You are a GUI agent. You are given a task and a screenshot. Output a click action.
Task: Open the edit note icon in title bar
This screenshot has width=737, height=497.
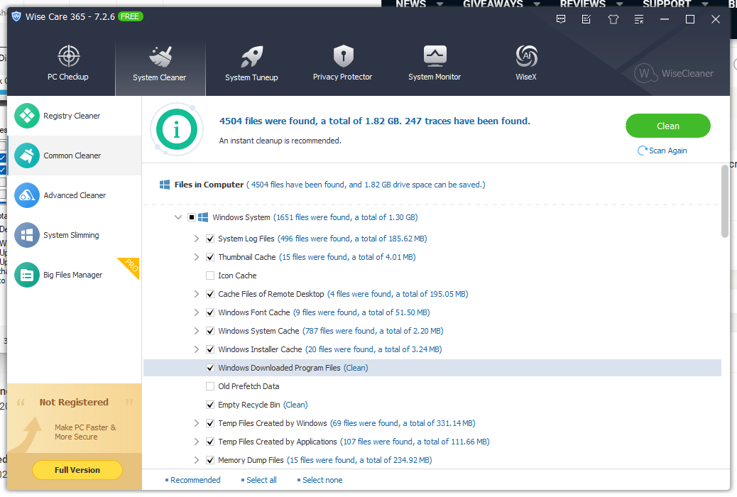tap(586, 19)
